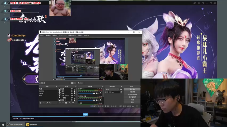Decrease transition duration with down arrow
Viewport: 227px width, 127px height.
121,93
